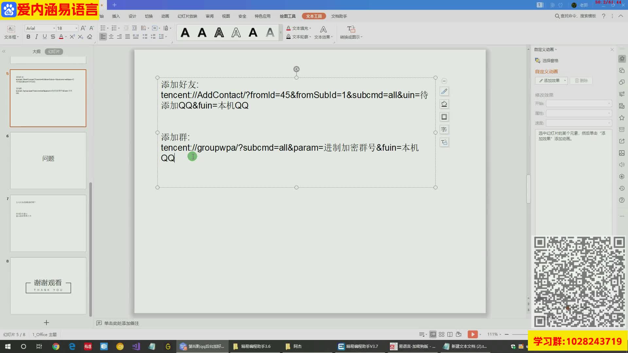The image size is (628, 353).
Task: Open the 文档助手 tab
Action: pyautogui.click(x=339, y=16)
